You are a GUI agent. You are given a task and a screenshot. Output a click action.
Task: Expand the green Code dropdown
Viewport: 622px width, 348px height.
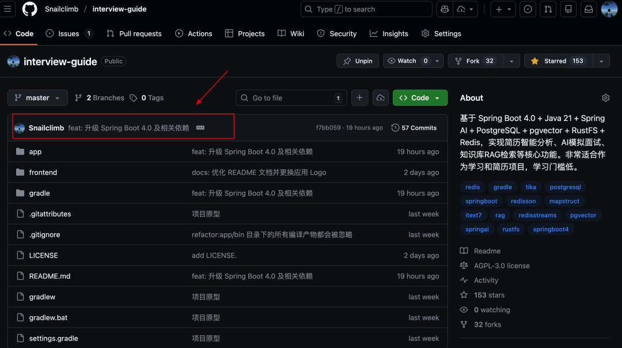click(x=420, y=98)
